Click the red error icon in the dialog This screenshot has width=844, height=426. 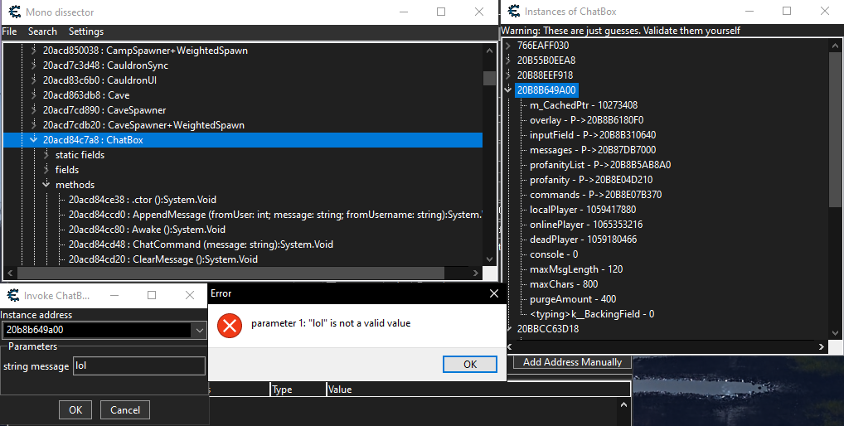[x=229, y=325]
